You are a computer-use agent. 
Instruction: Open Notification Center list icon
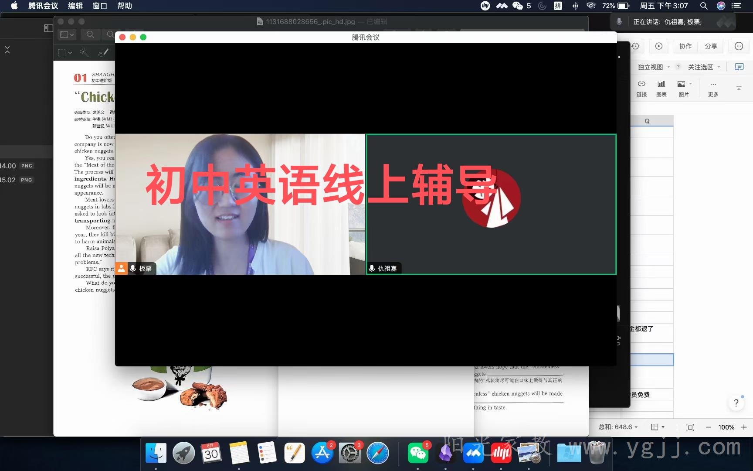point(736,6)
